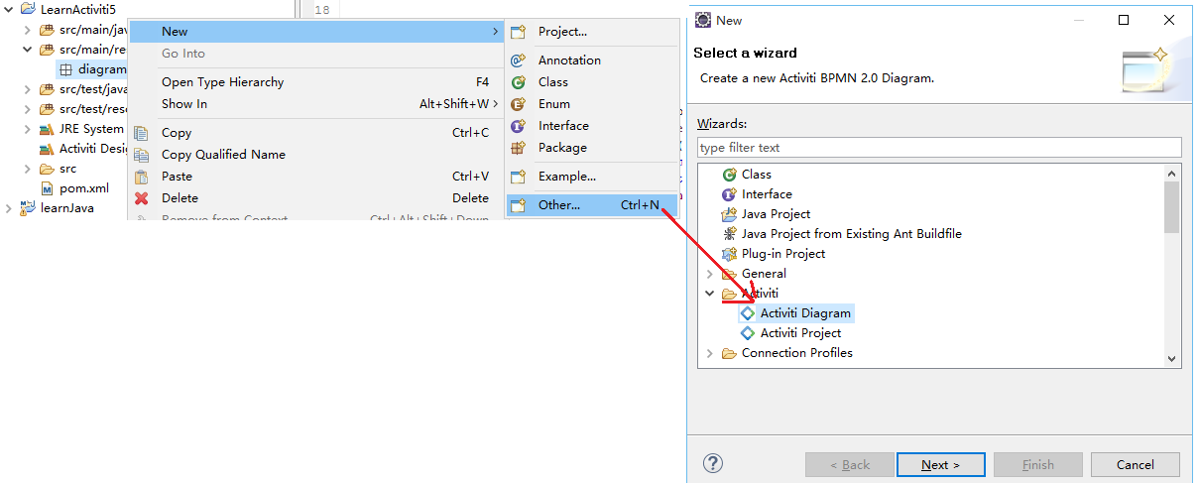Click the Enum icon in New submenu
Screen dimensions: 1199x483
point(518,104)
